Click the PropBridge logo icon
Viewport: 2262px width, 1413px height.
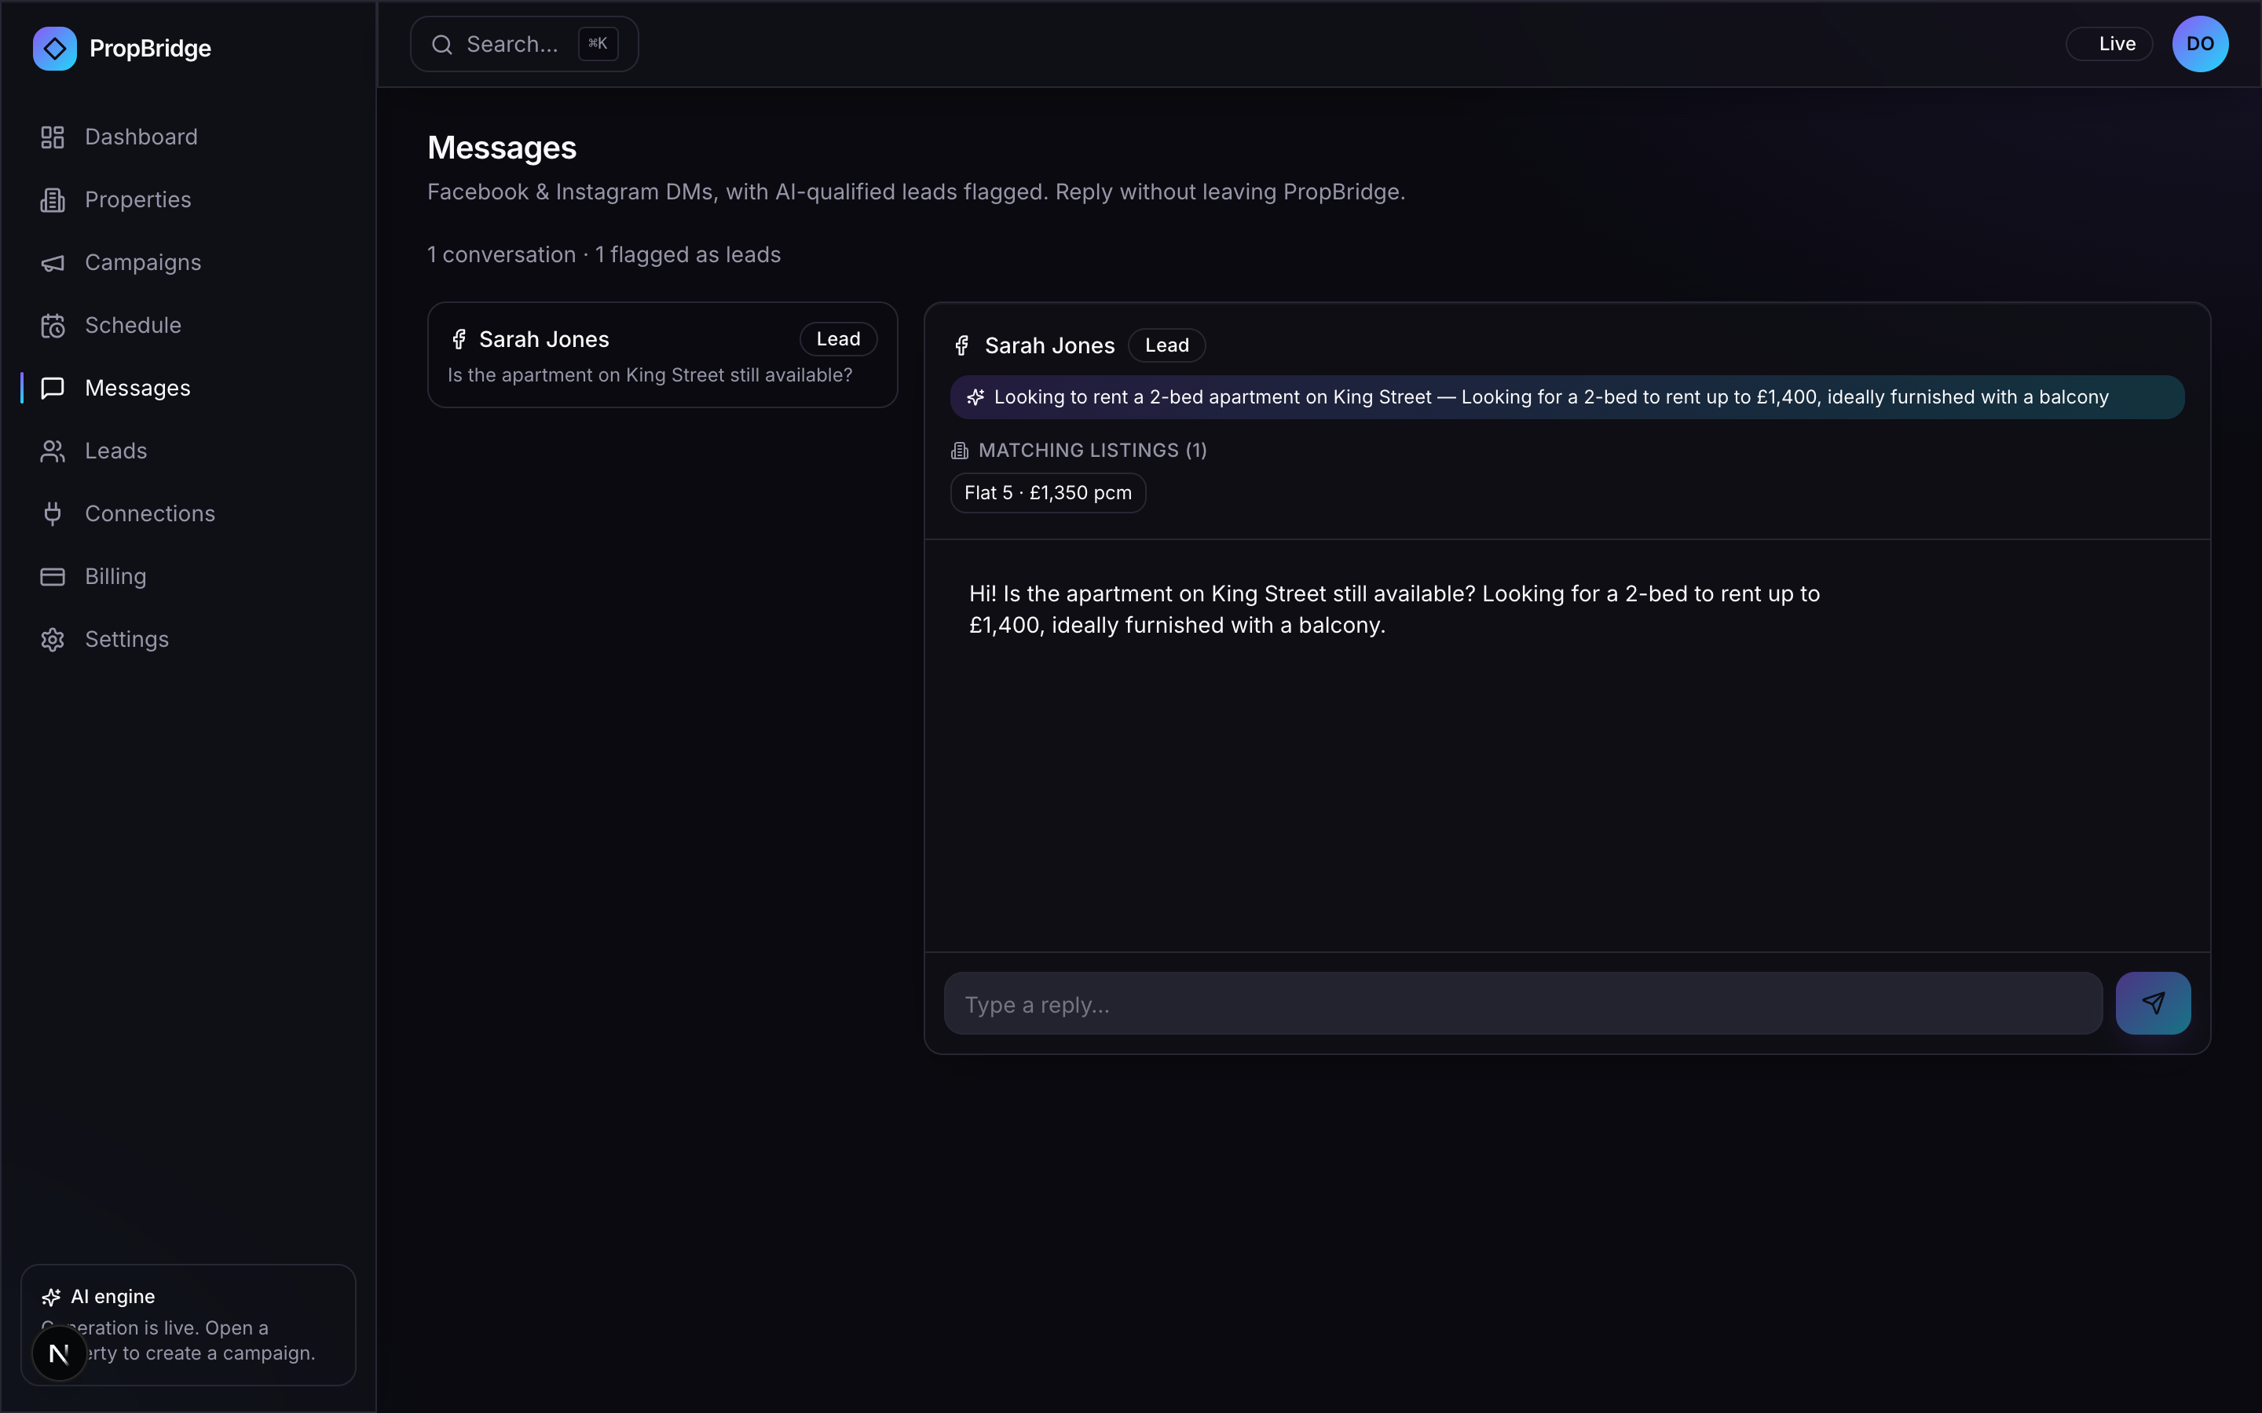pos(54,48)
